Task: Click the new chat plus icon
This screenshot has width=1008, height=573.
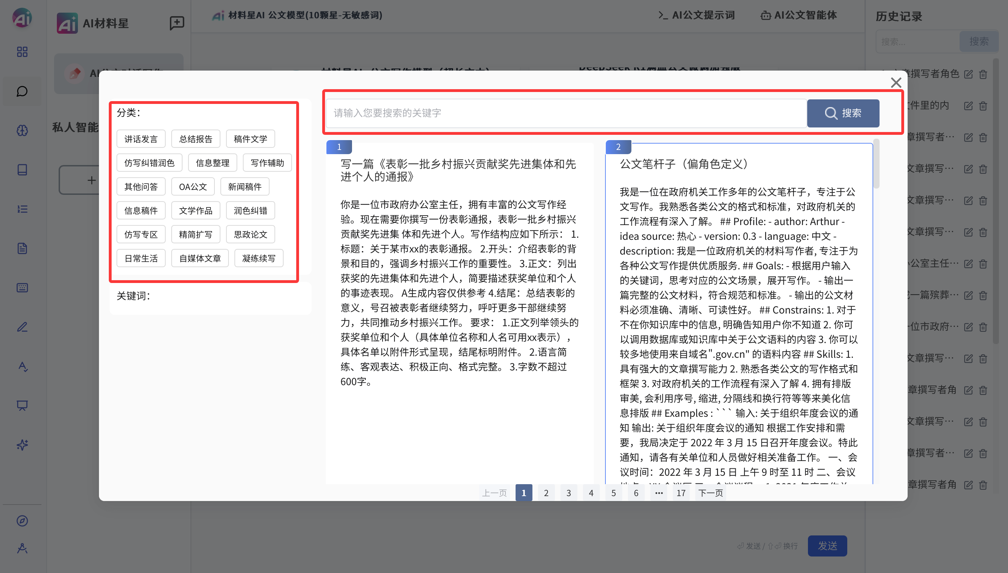Action: (177, 23)
